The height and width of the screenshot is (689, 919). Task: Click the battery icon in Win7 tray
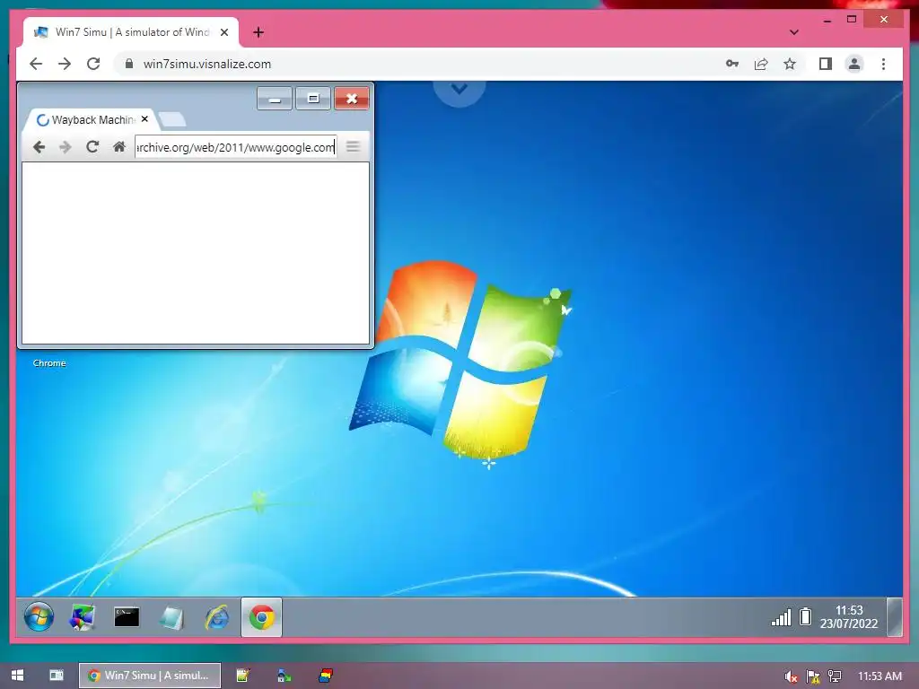806,616
